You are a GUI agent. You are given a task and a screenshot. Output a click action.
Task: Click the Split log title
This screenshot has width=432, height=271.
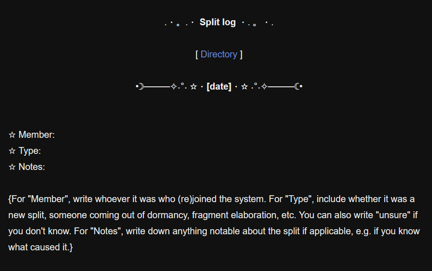pos(218,22)
